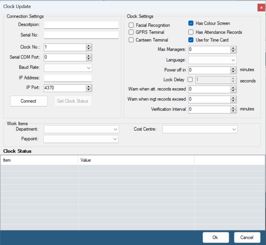The image size is (266, 245).
Task: Decrease Power off in minutes
Action: coord(233,72)
